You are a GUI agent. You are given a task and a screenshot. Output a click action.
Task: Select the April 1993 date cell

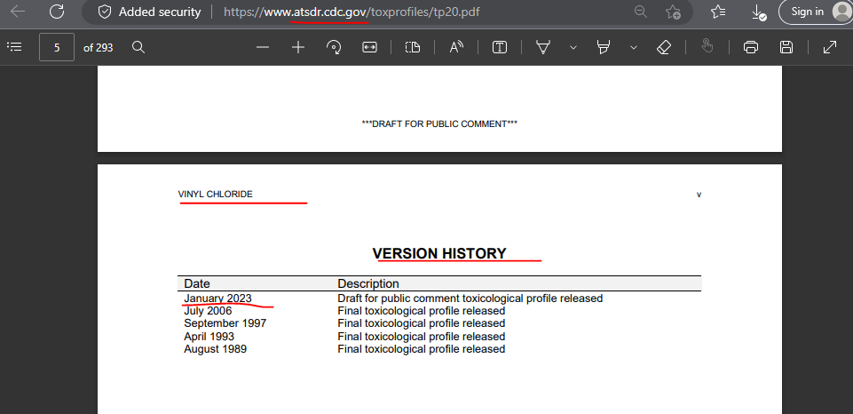click(209, 336)
